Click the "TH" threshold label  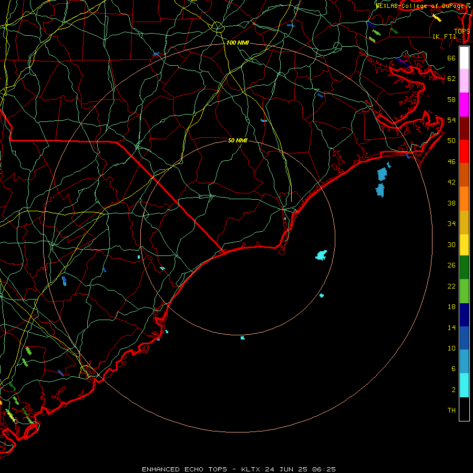pyautogui.click(x=451, y=410)
